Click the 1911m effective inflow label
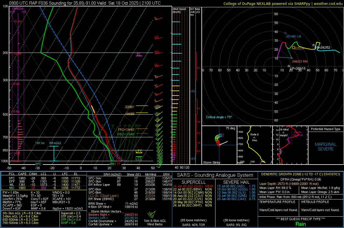 click(x=40, y=143)
